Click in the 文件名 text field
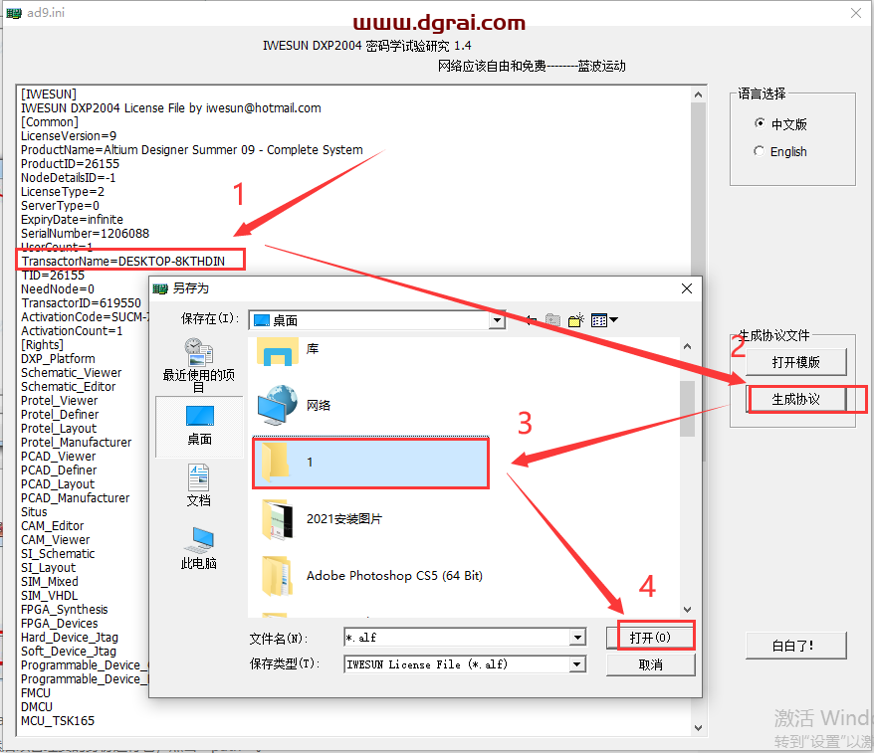Viewport: 874px width, 753px height. (456, 638)
